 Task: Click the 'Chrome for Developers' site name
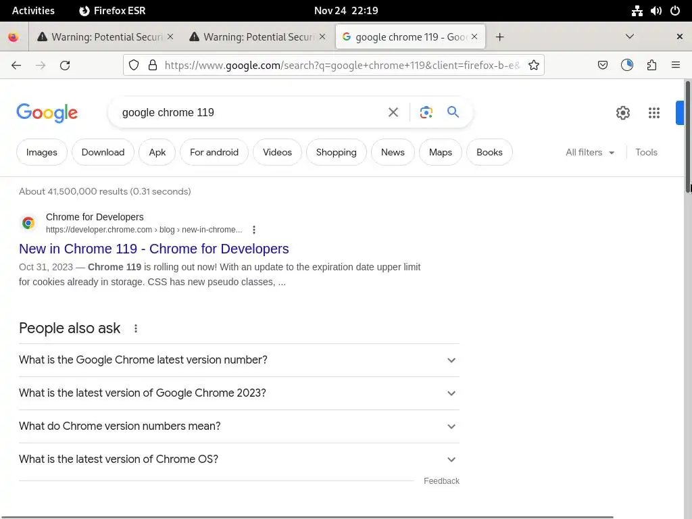(x=95, y=217)
